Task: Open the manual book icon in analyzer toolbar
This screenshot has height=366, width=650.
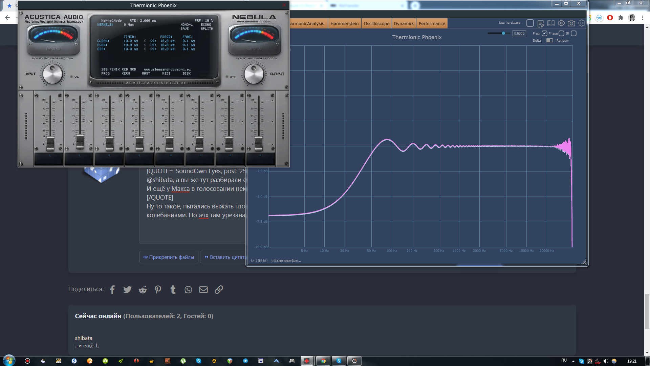Action: click(551, 23)
